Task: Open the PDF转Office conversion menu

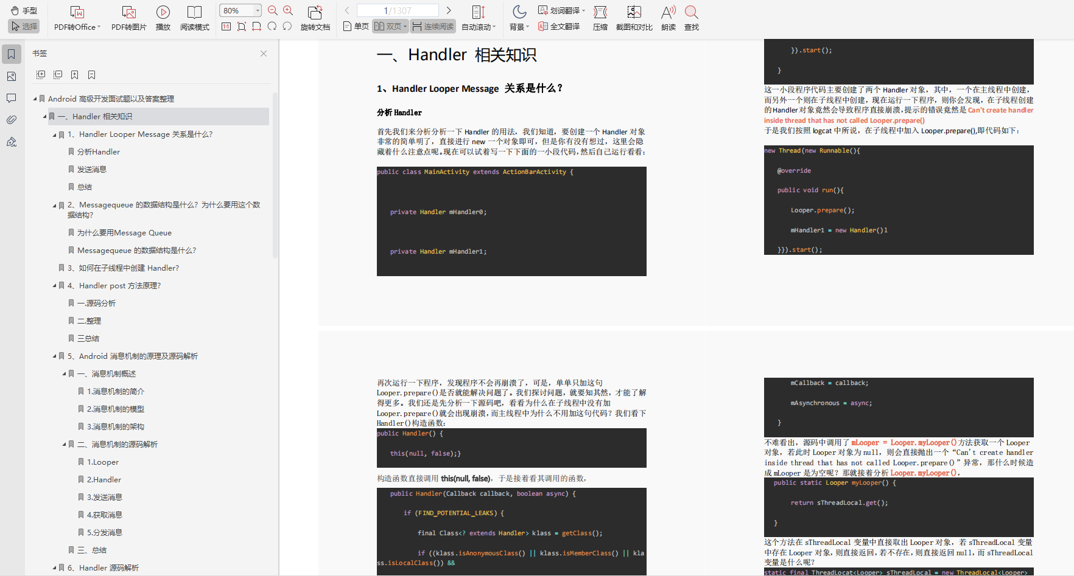Action: coord(77,18)
